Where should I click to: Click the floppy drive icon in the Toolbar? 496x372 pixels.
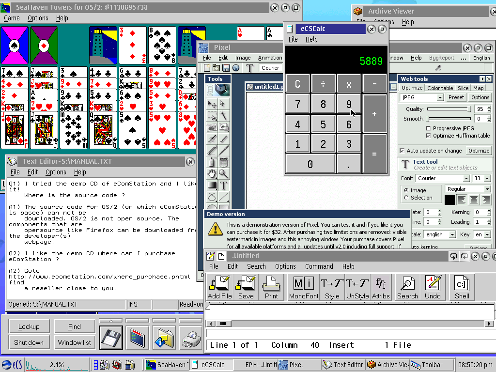111,338
